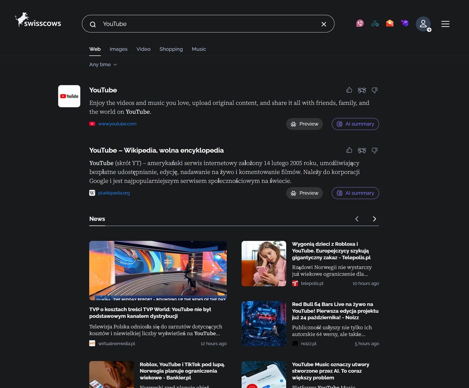Open AI summary for YouTube result
This screenshot has height=388, width=469.
355,124
